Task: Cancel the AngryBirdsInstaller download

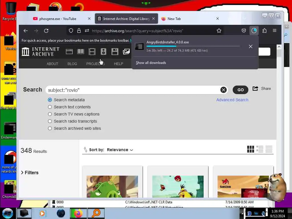Action: coord(251,46)
